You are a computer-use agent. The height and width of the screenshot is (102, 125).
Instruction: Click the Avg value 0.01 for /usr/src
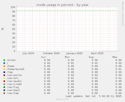(x=95, y=78)
